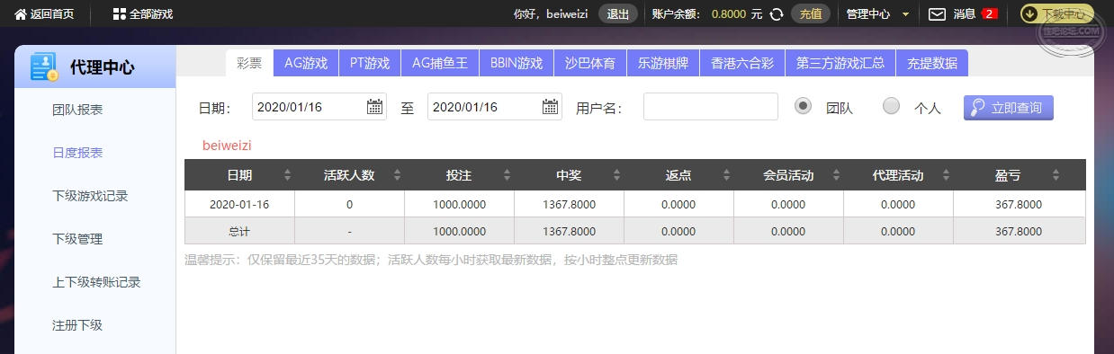Switch to the AG捕鱼王 tab

coord(440,63)
